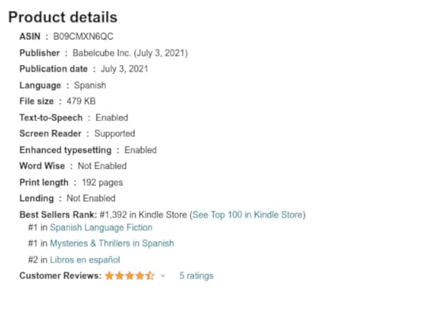Click the Word Wise Not Enabled value
Image resolution: width=428 pixels, height=316 pixels.
102,166
